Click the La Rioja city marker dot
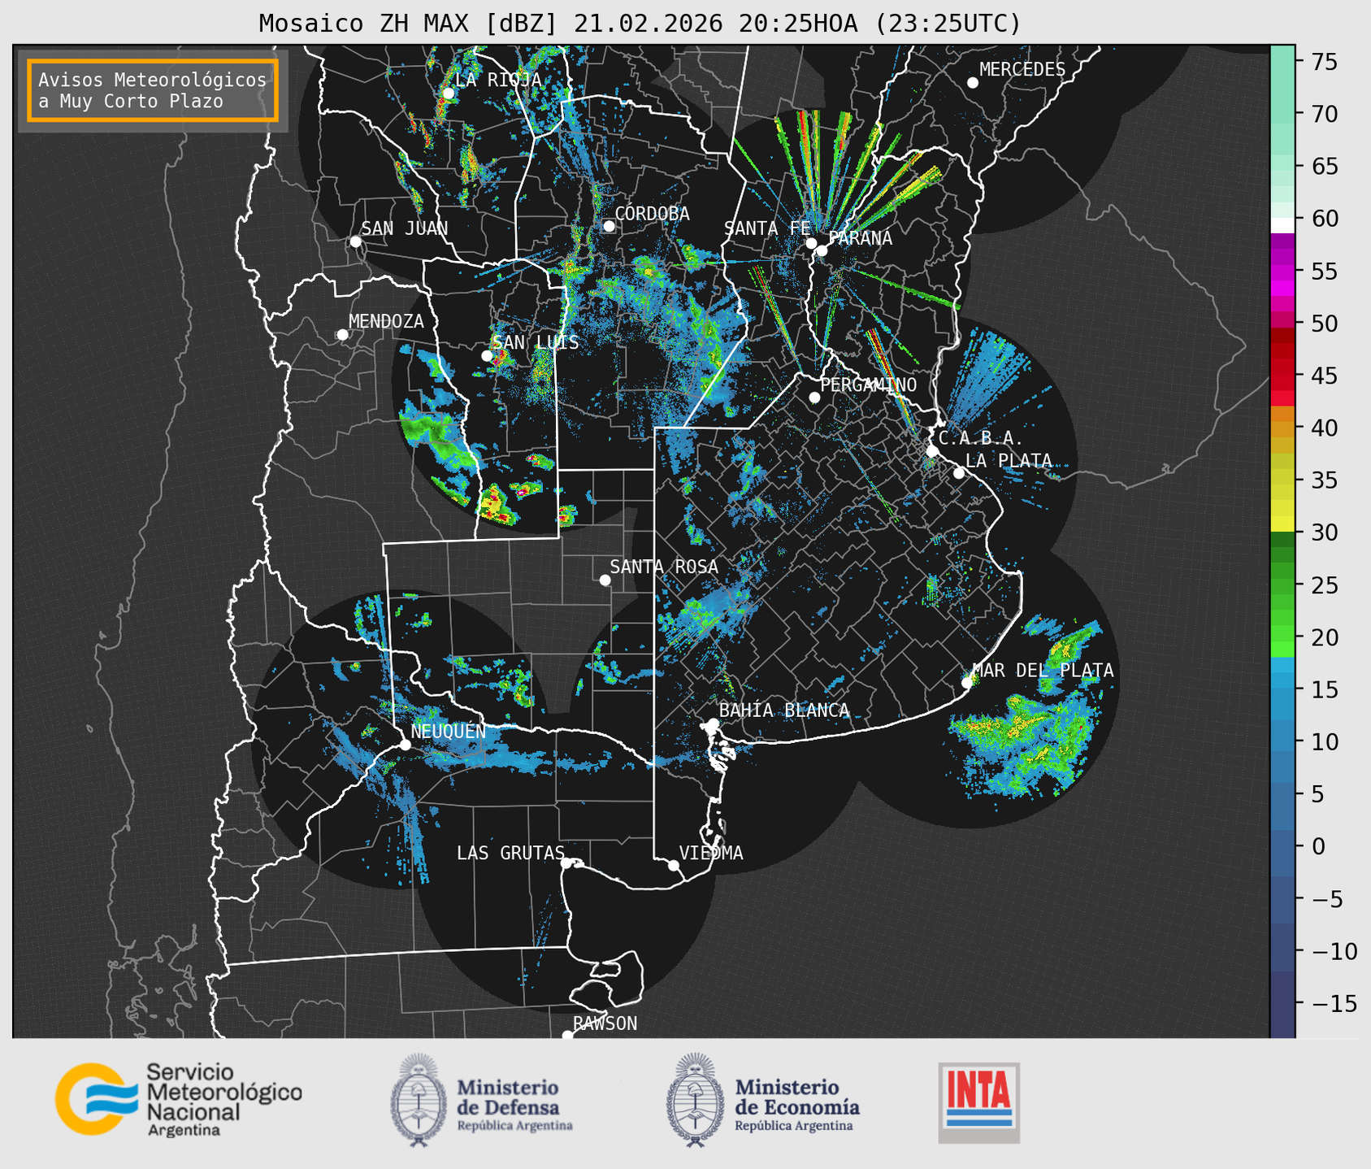The width and height of the screenshot is (1371, 1169). (448, 93)
